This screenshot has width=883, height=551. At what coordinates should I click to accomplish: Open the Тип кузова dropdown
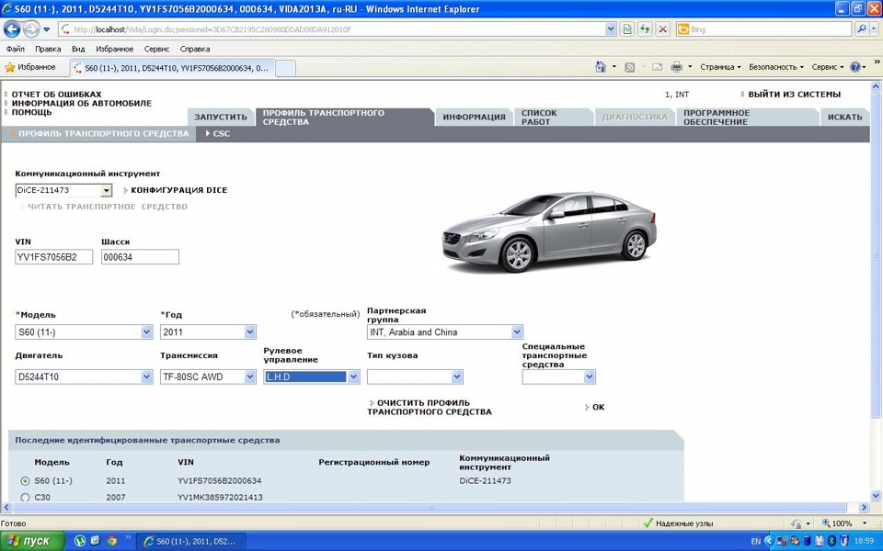pyautogui.click(x=456, y=377)
